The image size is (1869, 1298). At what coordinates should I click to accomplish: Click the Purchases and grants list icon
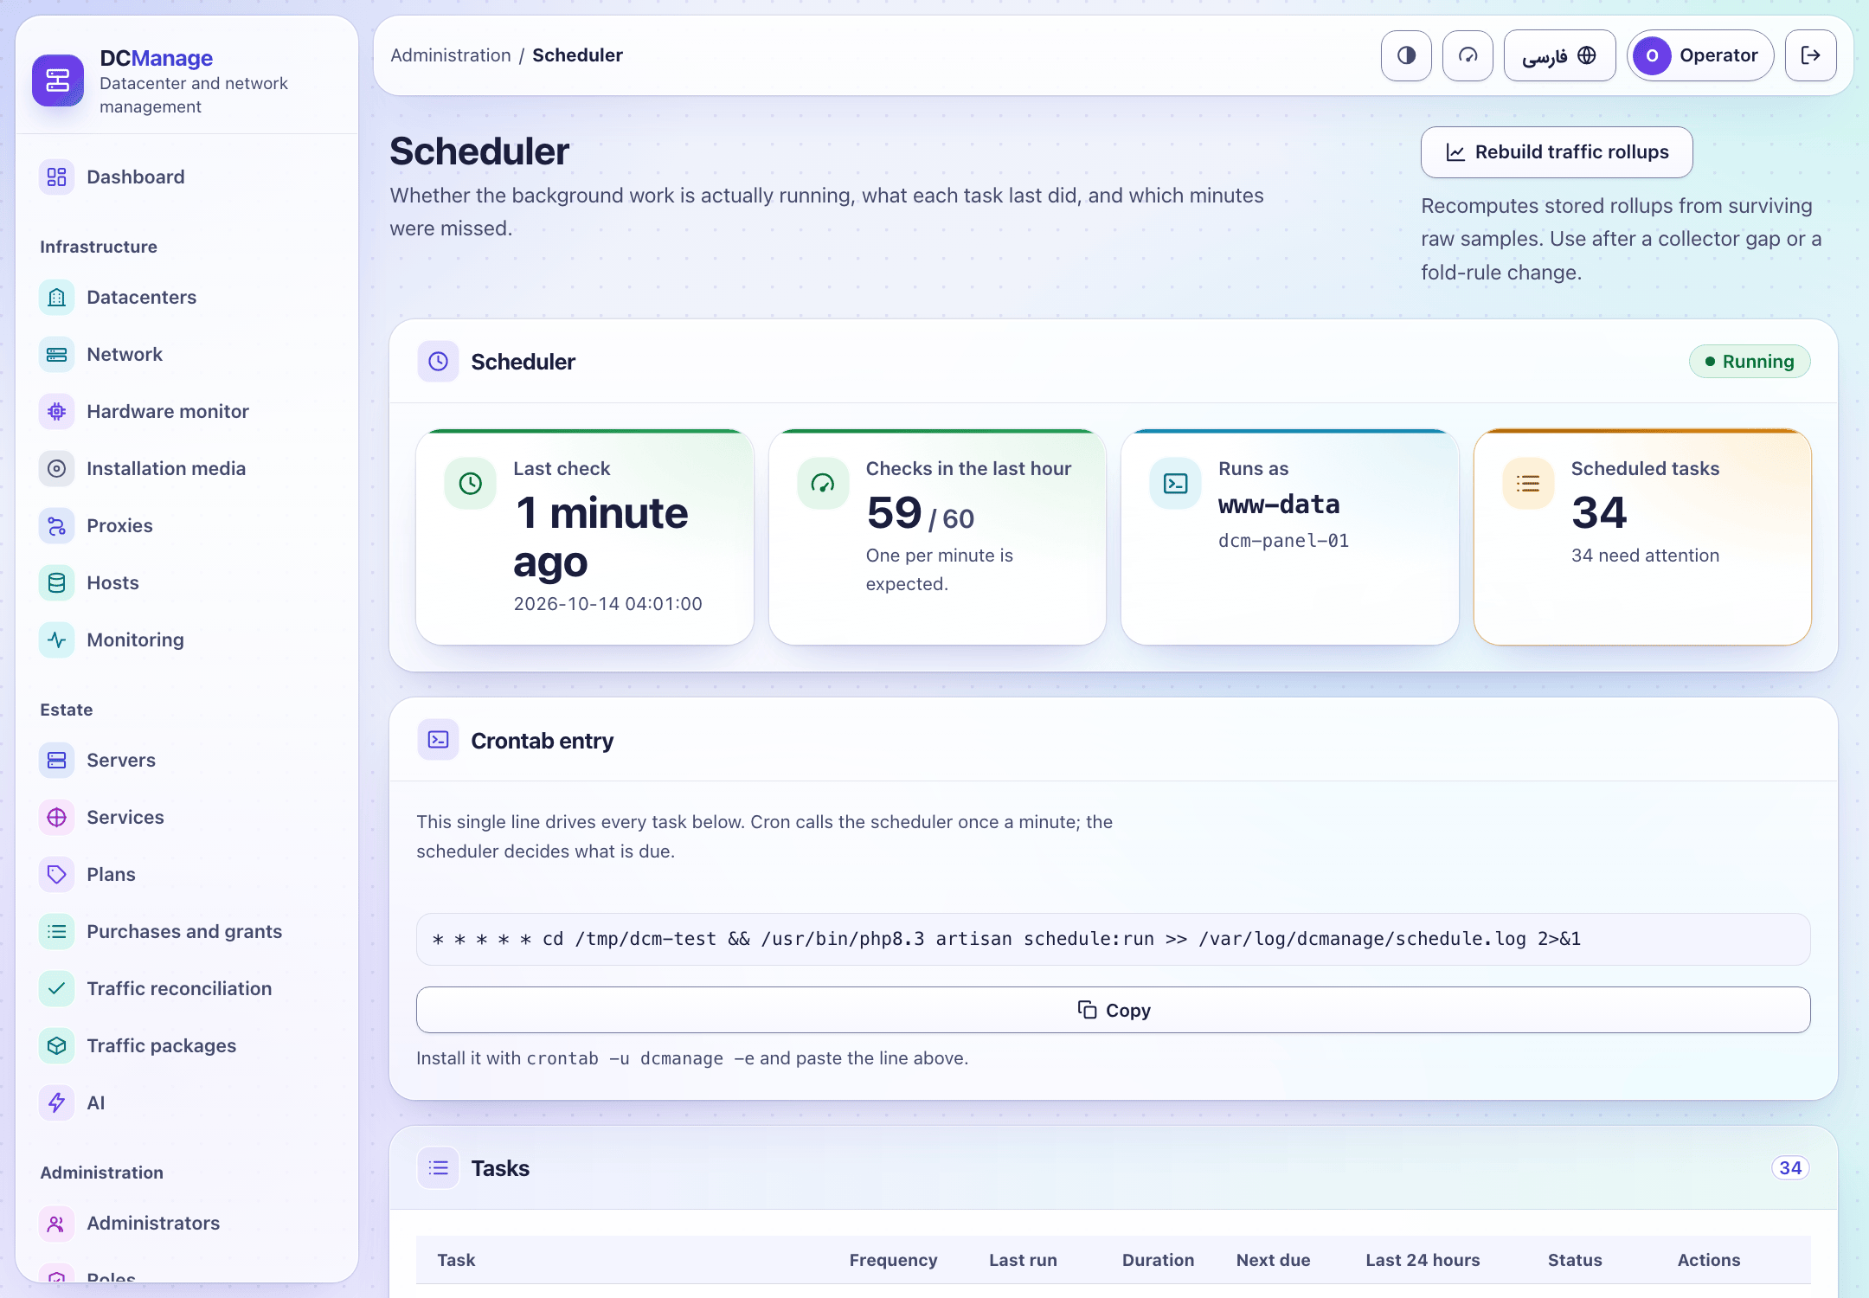click(x=56, y=931)
